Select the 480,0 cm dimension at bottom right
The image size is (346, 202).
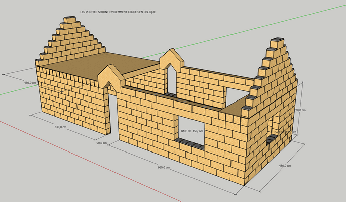285,165
